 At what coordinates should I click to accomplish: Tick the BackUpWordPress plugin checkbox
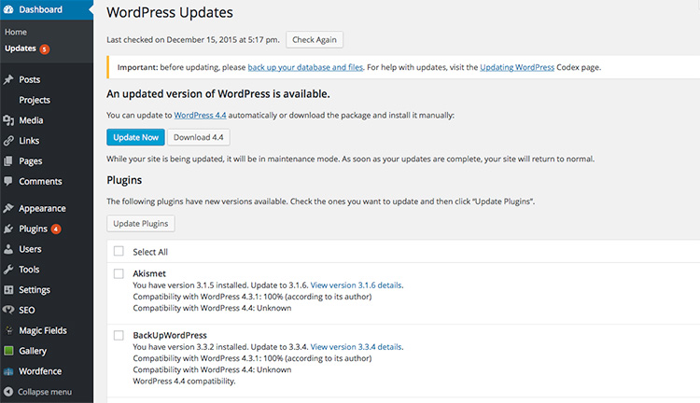pos(119,335)
